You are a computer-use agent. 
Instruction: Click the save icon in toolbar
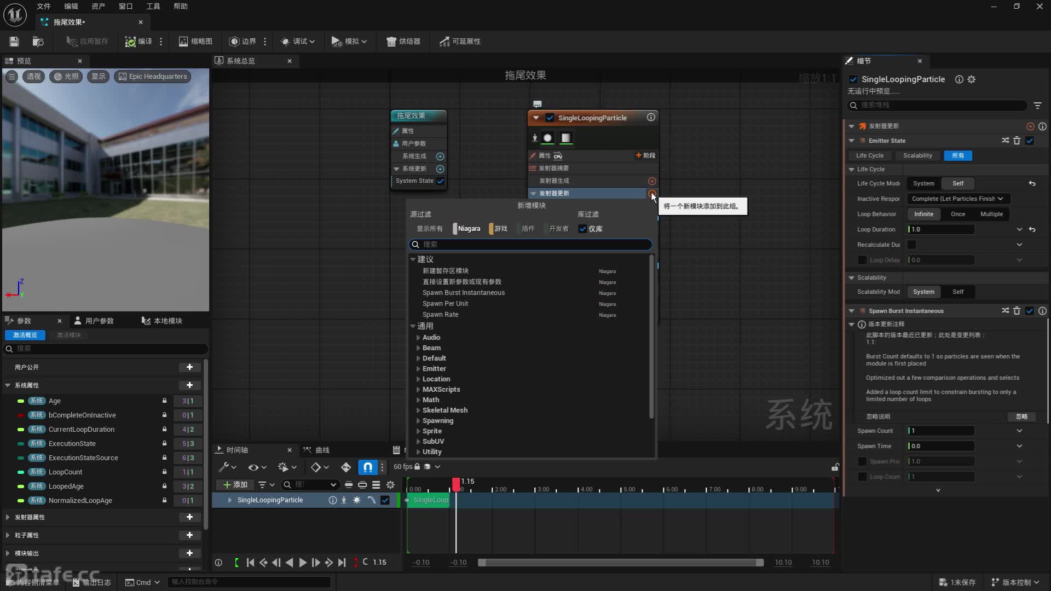tap(14, 42)
